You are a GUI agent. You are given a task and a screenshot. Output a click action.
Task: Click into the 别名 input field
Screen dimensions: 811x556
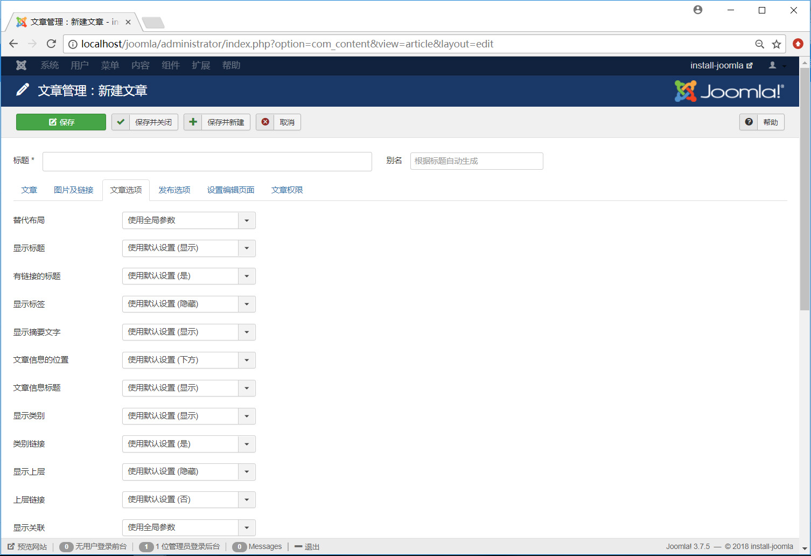pos(477,161)
